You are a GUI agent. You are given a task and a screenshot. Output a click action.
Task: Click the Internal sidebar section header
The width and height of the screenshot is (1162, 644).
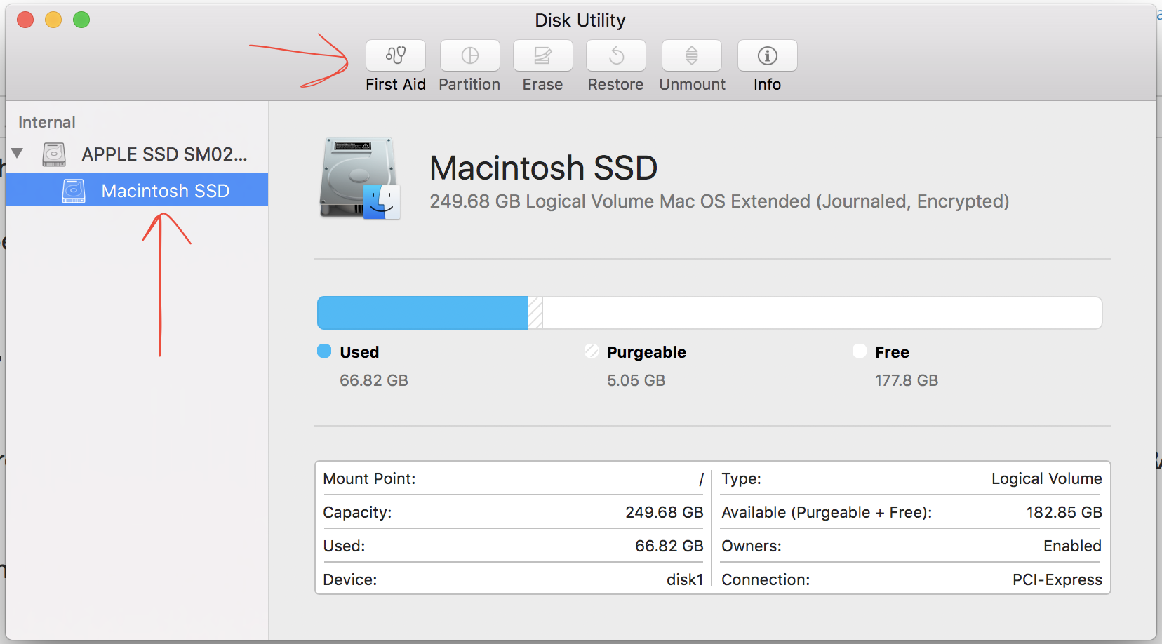pos(46,122)
